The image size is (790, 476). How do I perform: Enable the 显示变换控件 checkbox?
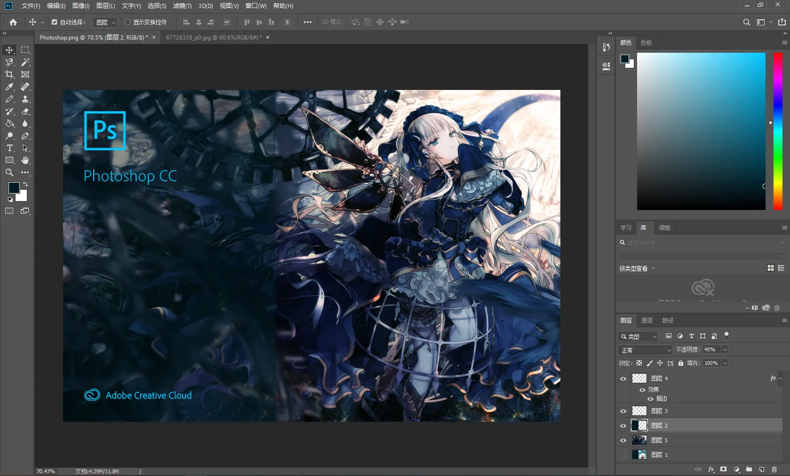(128, 22)
